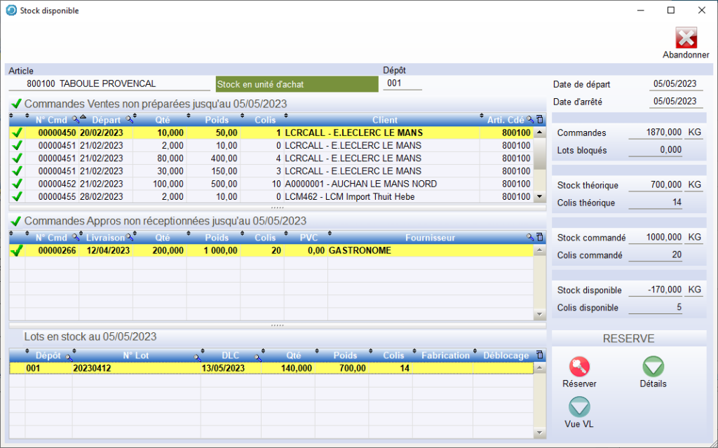Screen dimensions: 718x448
Task: Sort sales orders by Départ column
Action: click(105, 120)
